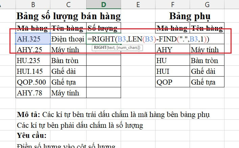The height and width of the screenshot is (148, 239).
Task: Select column D header
Action: coord(104,5)
